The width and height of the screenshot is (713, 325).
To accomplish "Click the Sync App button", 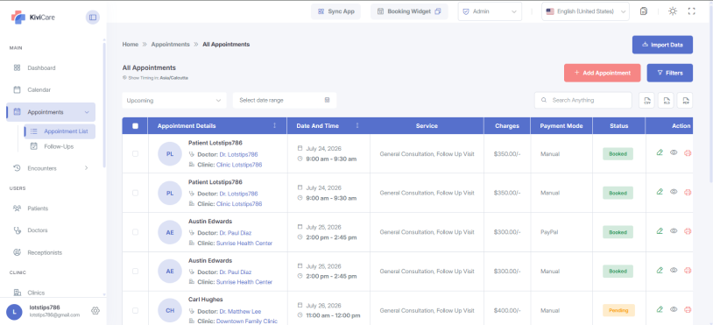I will (335, 11).
